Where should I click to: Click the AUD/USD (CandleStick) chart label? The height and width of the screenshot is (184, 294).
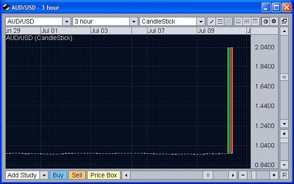[x=39, y=38]
